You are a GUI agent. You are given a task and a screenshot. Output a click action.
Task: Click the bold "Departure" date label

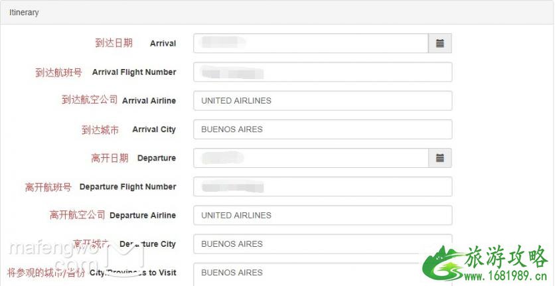click(157, 158)
